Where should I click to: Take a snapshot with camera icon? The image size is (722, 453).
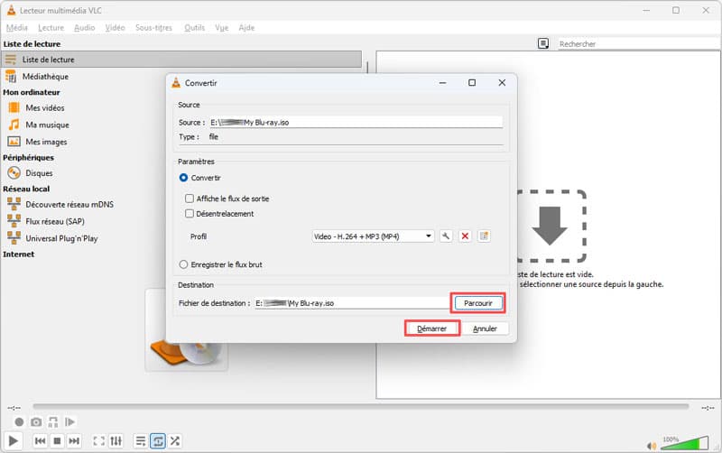coord(36,421)
